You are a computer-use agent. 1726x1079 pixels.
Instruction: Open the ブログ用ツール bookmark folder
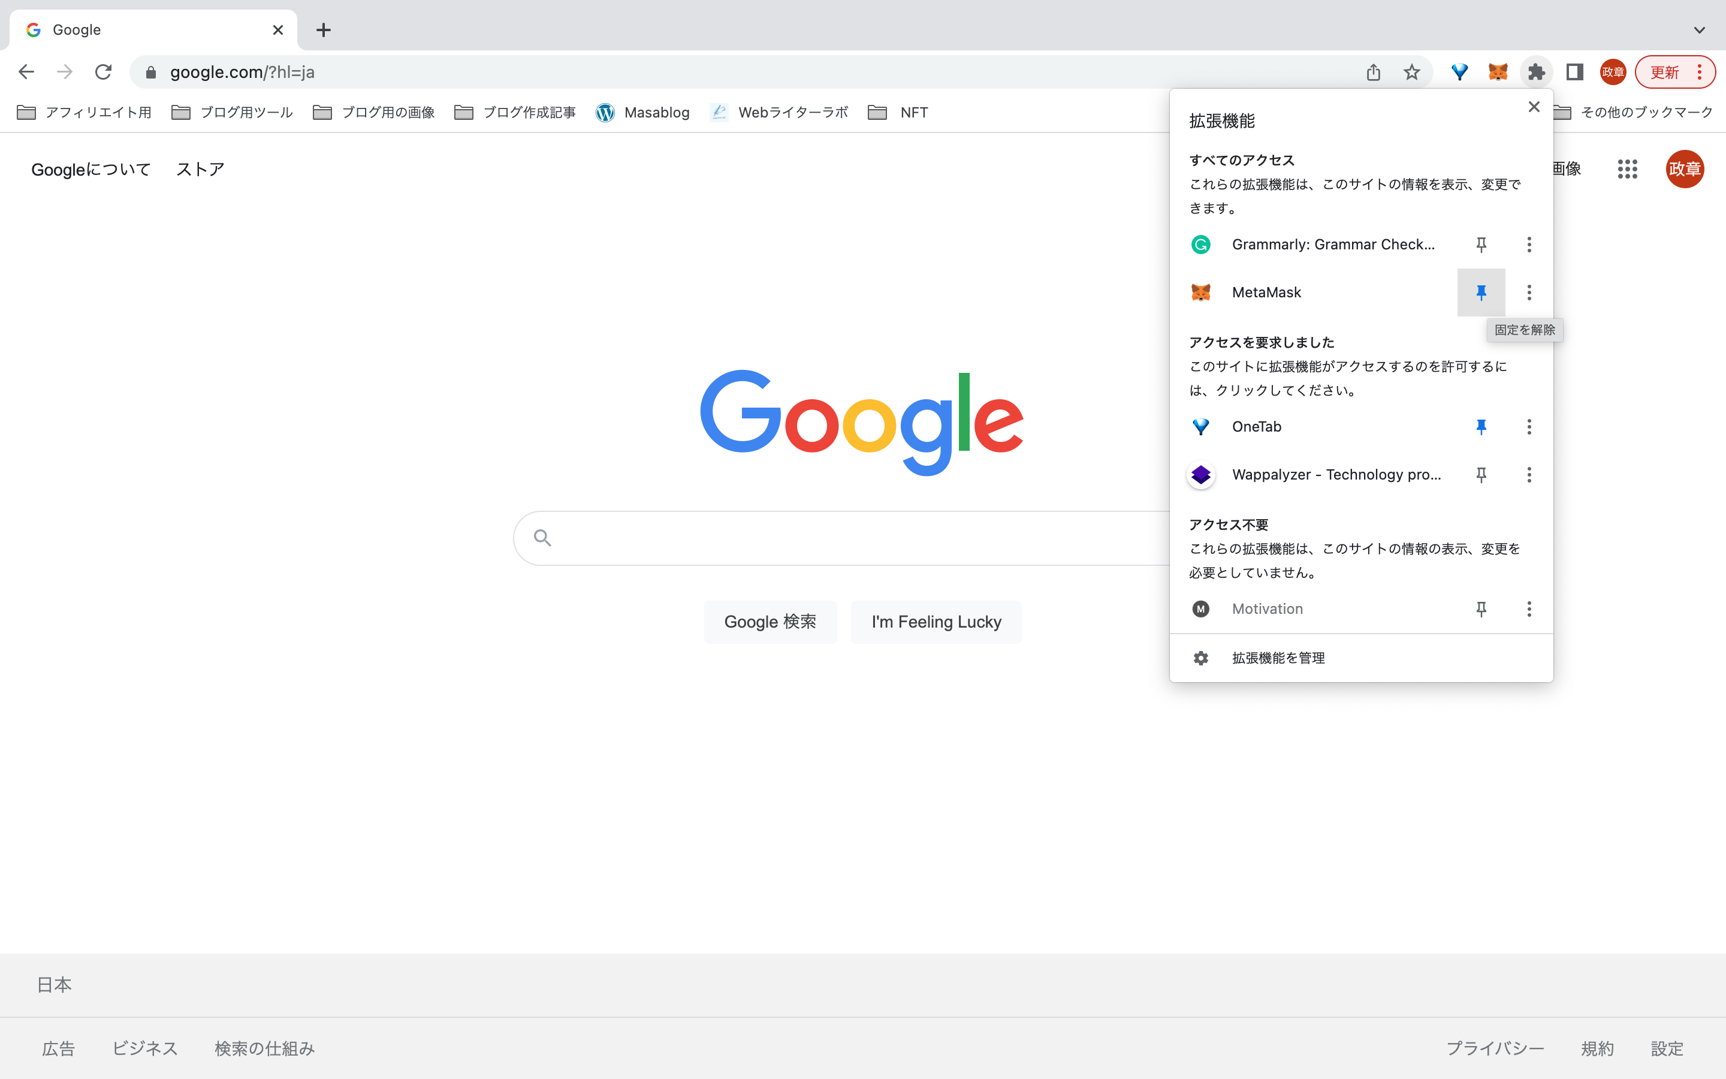point(233,112)
